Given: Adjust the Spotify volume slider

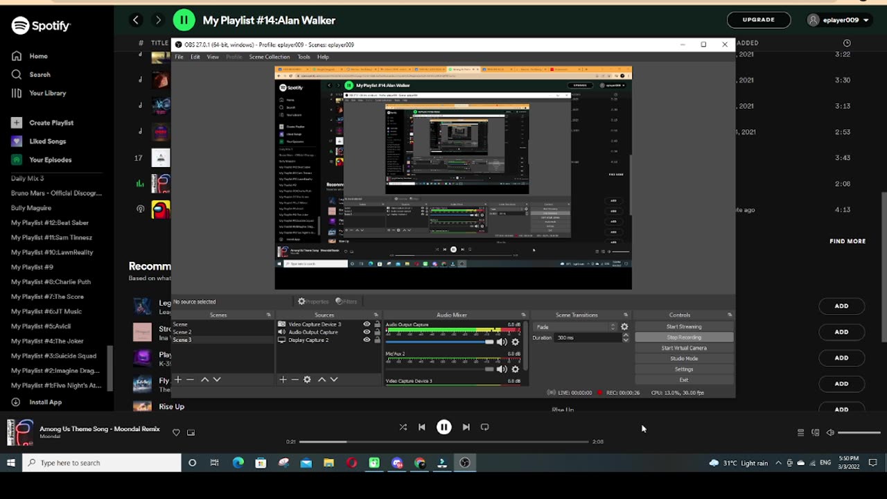Looking at the screenshot, I should coord(859,432).
